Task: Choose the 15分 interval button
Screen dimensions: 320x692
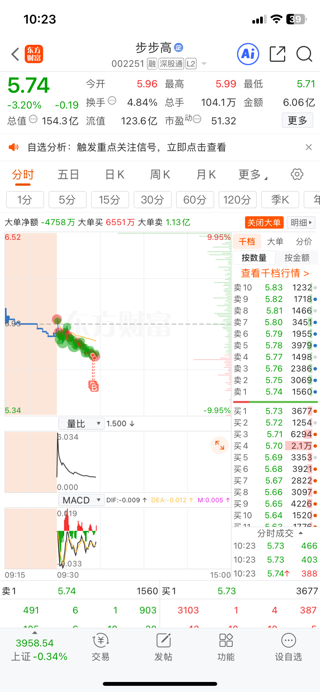Action: [x=110, y=200]
